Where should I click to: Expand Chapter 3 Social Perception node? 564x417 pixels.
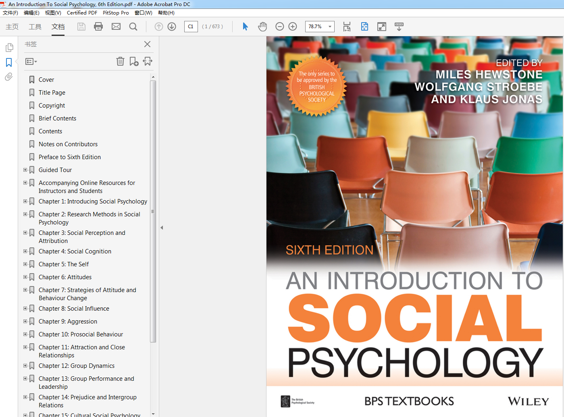point(25,233)
